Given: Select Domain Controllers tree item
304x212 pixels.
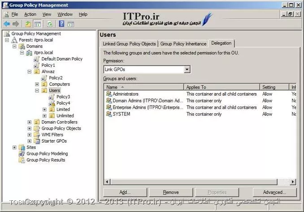Looking at the screenshot, I should (x=59, y=122).
